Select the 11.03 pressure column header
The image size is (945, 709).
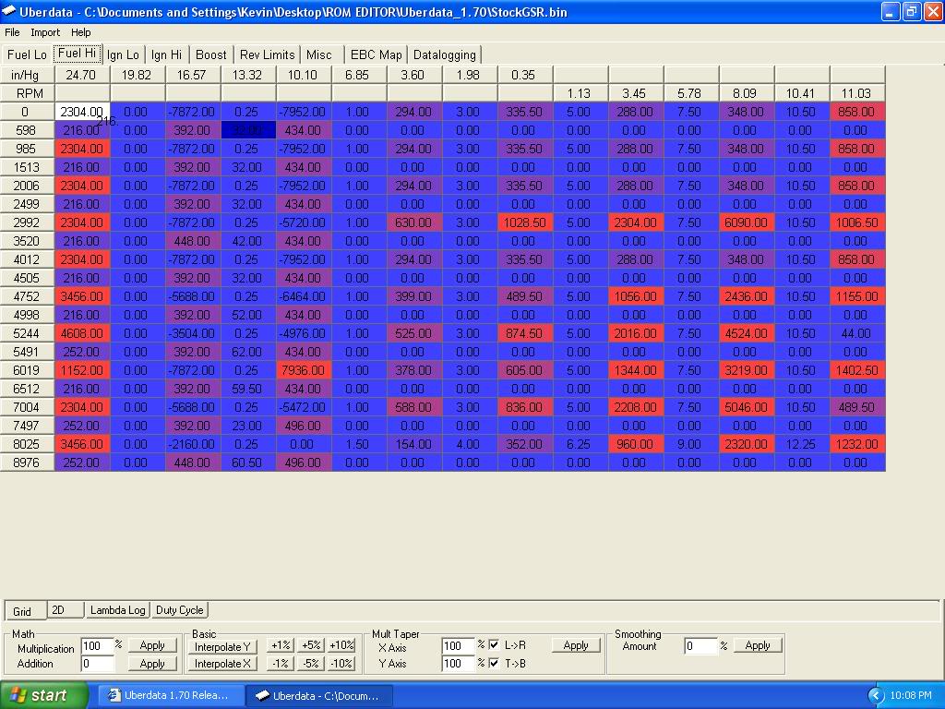click(856, 93)
